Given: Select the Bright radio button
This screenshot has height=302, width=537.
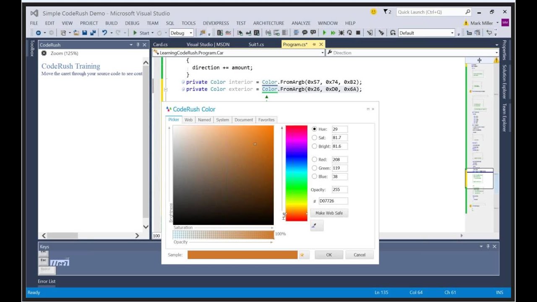Looking at the screenshot, I should click(315, 146).
